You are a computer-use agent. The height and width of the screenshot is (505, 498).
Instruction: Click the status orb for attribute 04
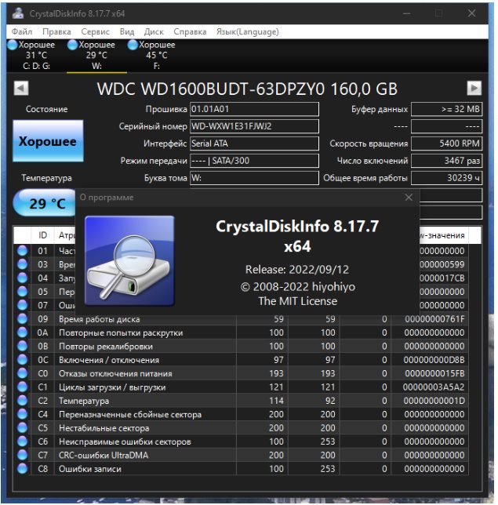[x=22, y=278]
